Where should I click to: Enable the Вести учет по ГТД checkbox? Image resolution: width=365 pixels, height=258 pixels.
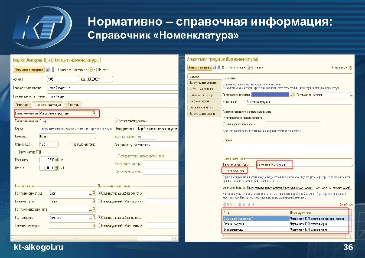[16, 152]
